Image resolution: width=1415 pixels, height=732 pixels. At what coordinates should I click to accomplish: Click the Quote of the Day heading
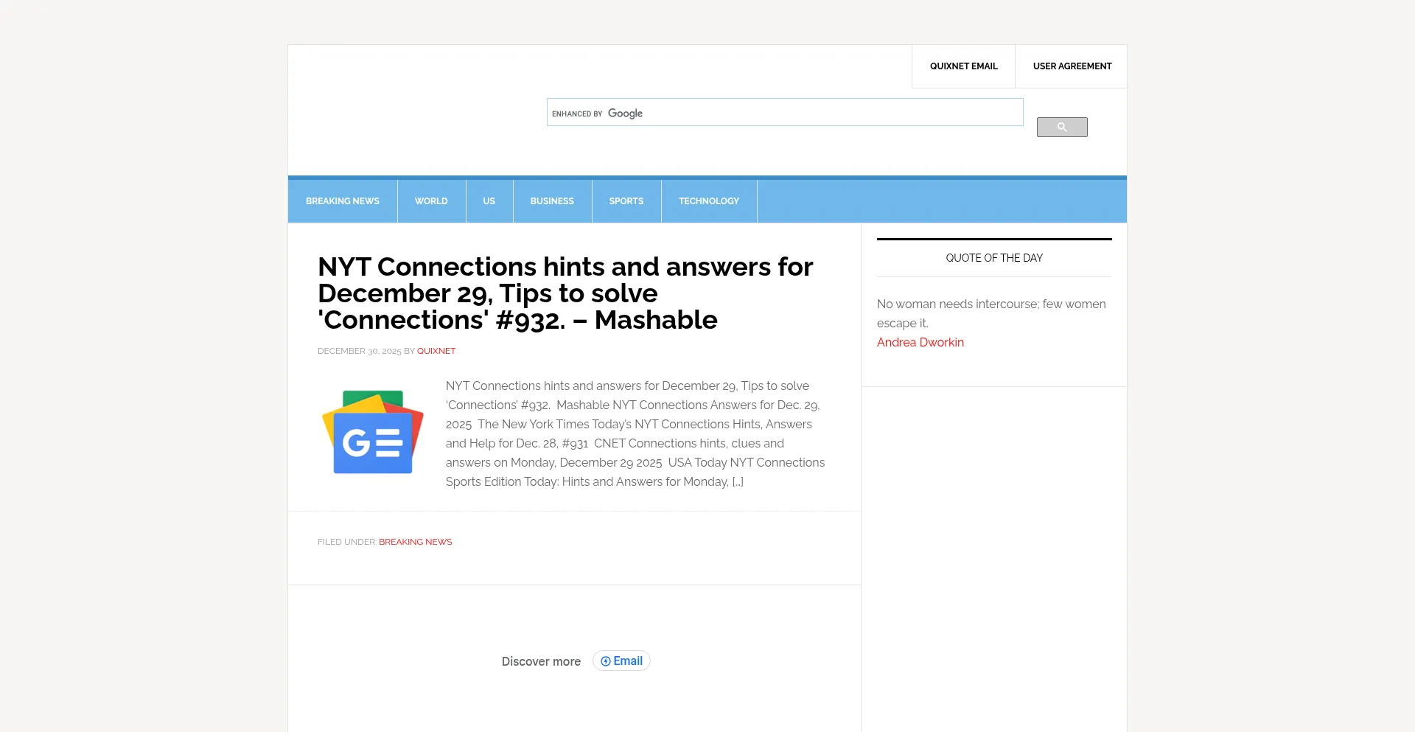click(993, 258)
